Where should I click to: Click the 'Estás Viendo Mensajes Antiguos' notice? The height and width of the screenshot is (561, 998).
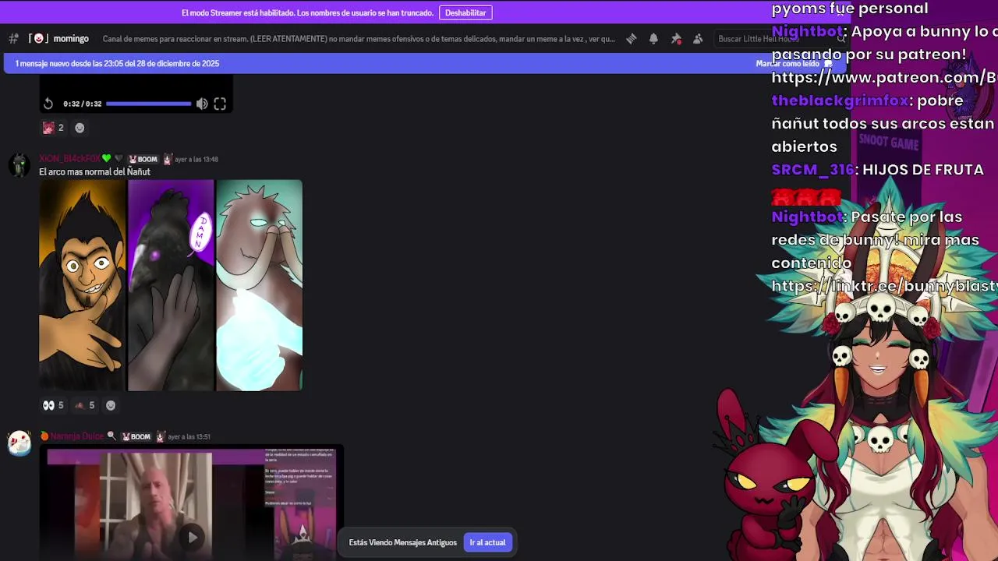pos(402,542)
